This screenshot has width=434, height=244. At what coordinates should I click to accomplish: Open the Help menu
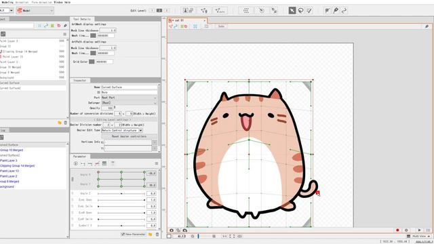67,2
